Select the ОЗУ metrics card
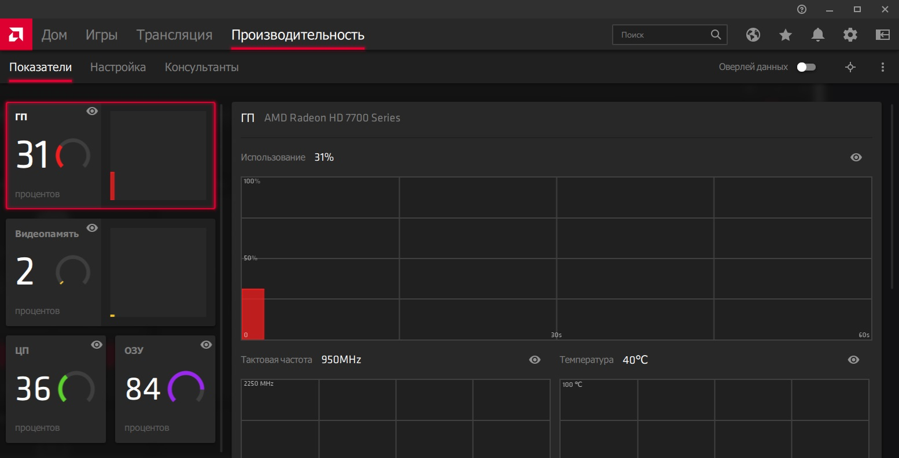899x458 pixels. pyautogui.click(x=165, y=389)
